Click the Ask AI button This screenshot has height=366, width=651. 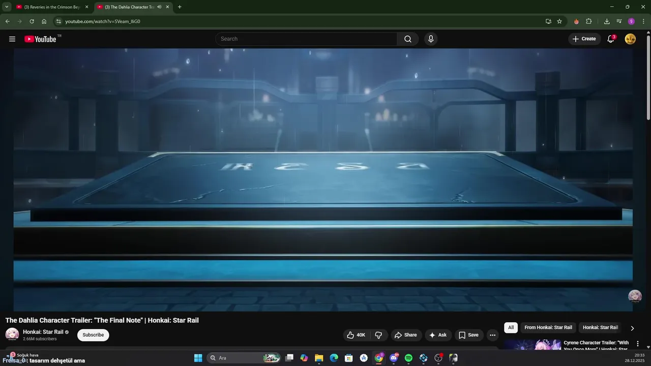pyautogui.click(x=438, y=335)
